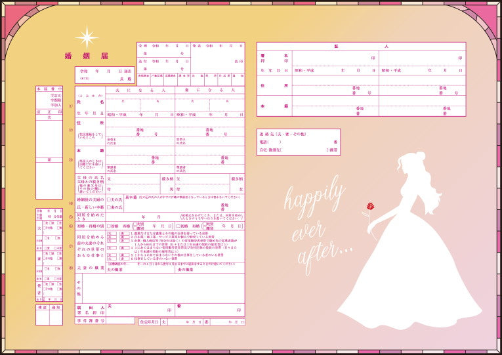Viewport: 502px width, 355px height.
Task: Click the 妻になる人 column header
Action: pyautogui.click(x=209, y=90)
